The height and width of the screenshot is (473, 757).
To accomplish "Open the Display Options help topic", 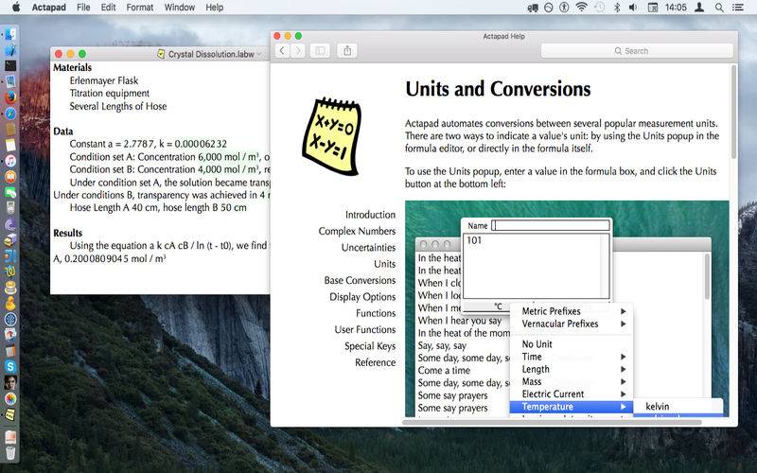I will pos(362,297).
